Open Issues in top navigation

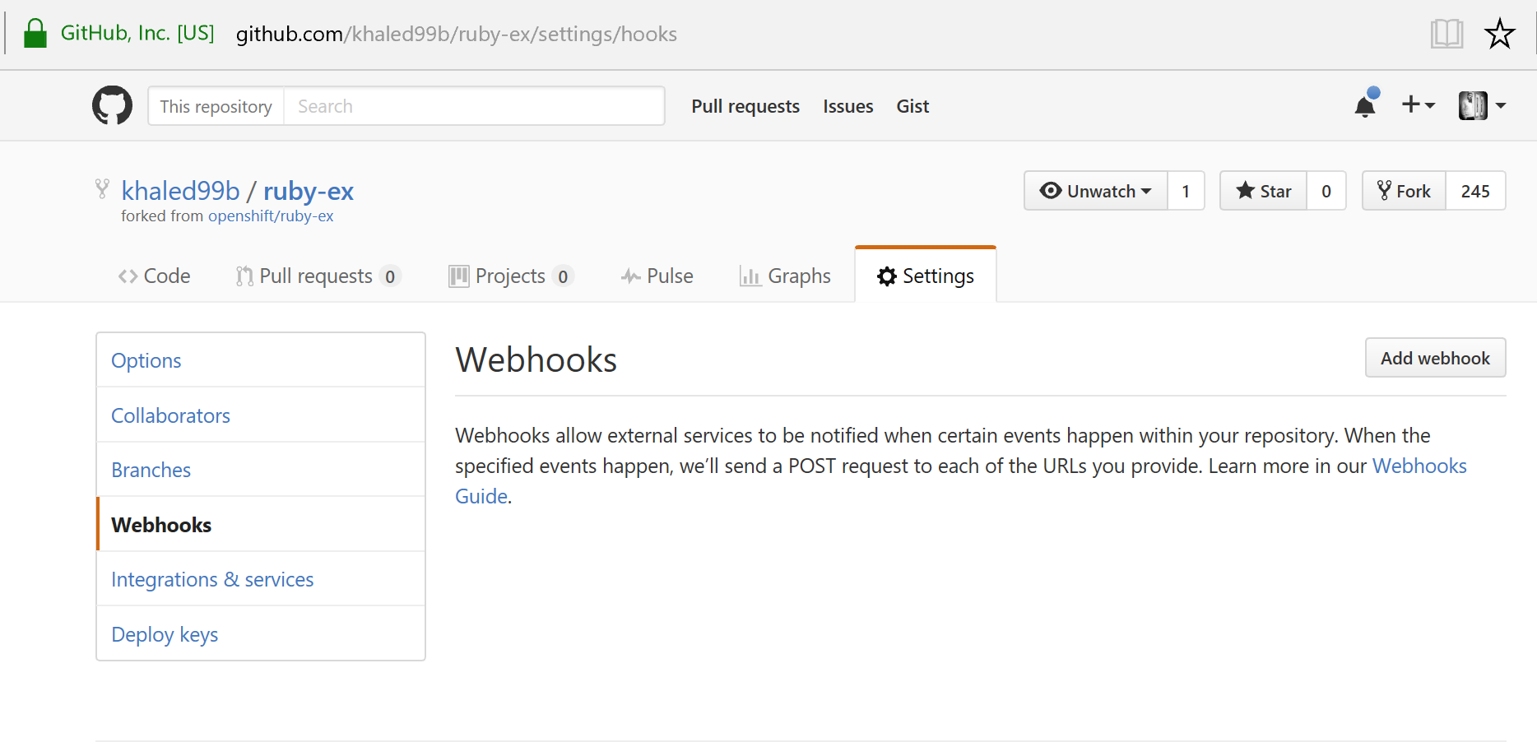[848, 106]
